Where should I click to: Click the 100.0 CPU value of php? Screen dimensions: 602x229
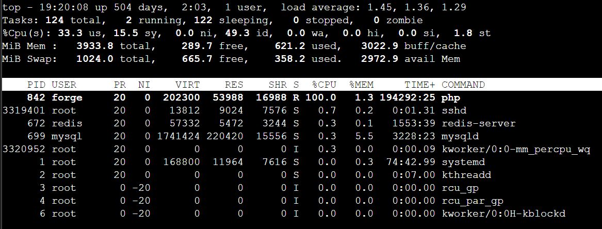[321, 98]
